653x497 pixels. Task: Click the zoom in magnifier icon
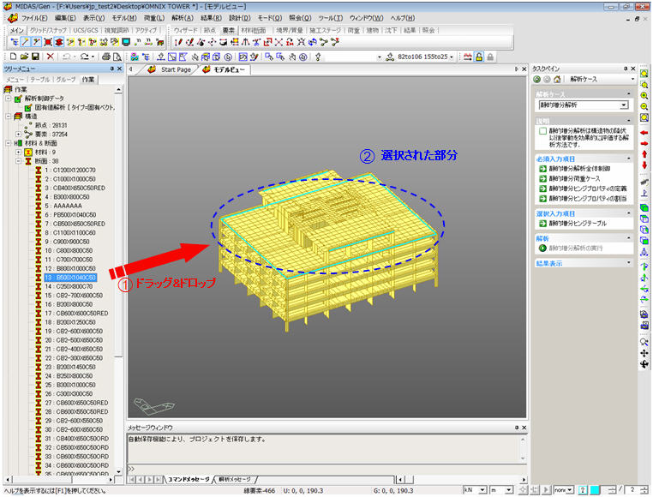[644, 96]
